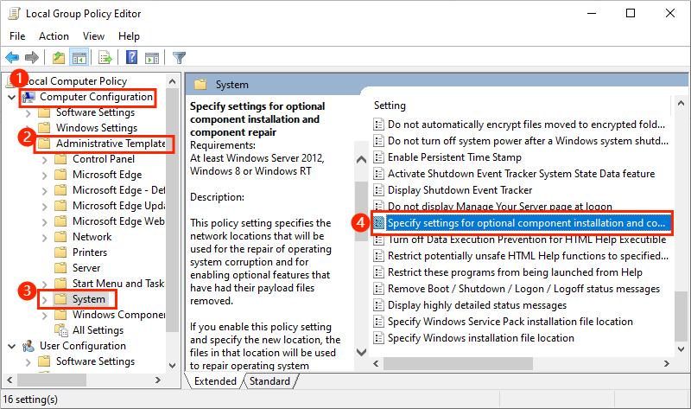Click tree pane vertical scrollbar down arrow
Viewport: 691px width, 409px height.
[x=172, y=365]
